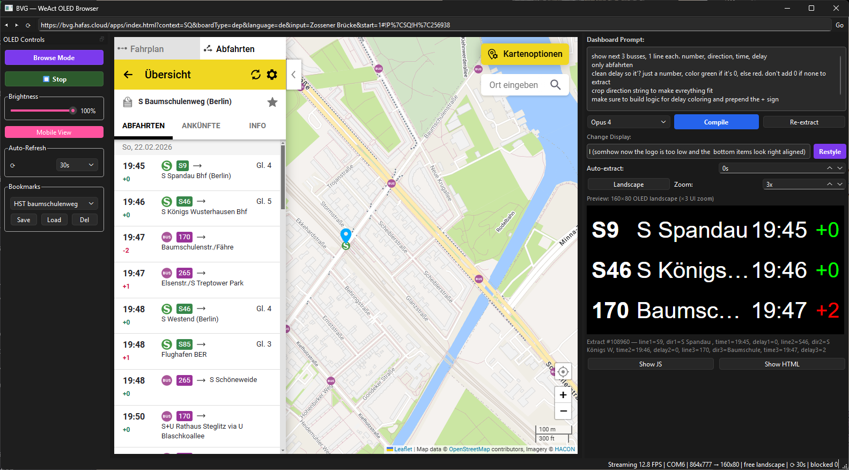Click the back arrow beside Übersicht
This screenshot has height=470, width=849.
(x=128, y=75)
